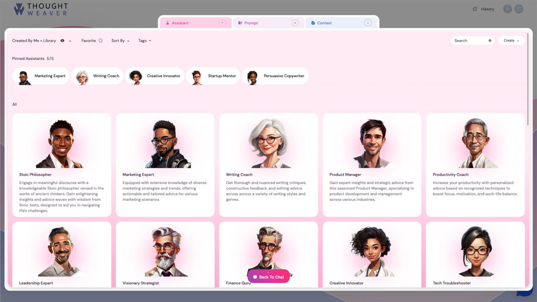Select the Writing Coach pinned assistant
The height and width of the screenshot is (302, 537).
tap(98, 76)
